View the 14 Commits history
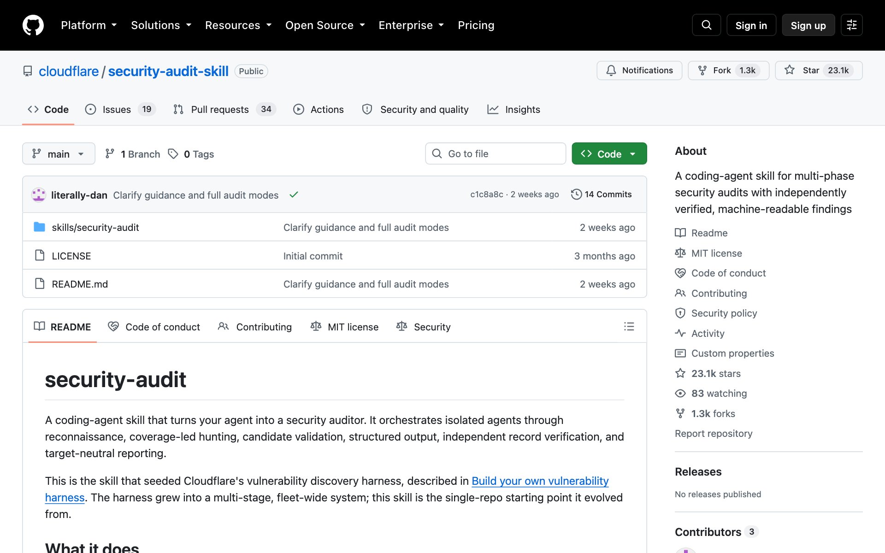The image size is (885, 553). tap(601, 194)
